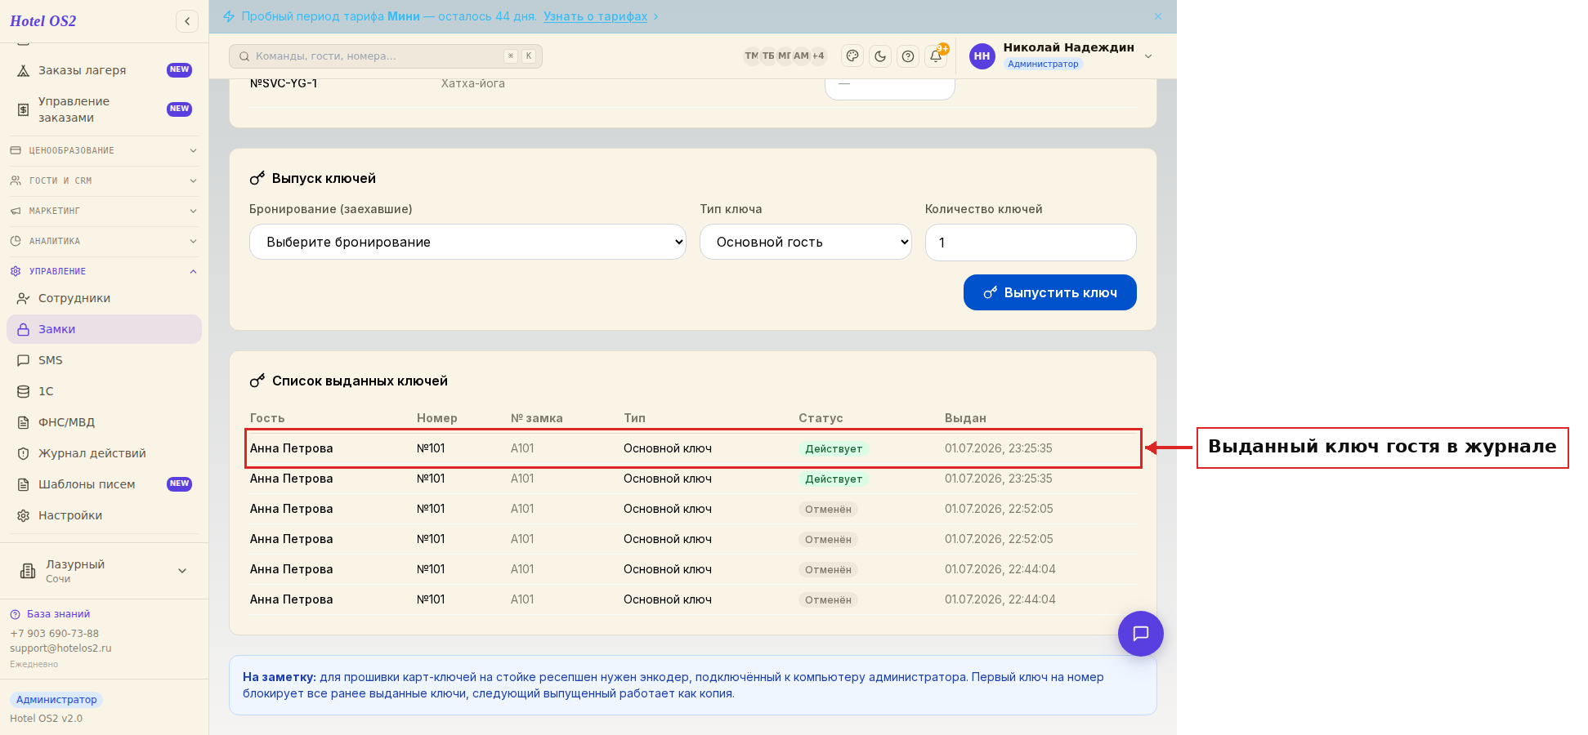Open 'Журнал действий' in sidebar

(105, 453)
